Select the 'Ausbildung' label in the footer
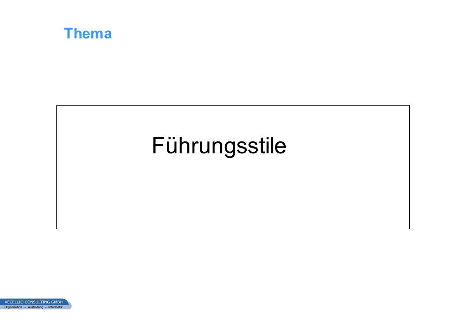The image size is (462, 327). 35,307
